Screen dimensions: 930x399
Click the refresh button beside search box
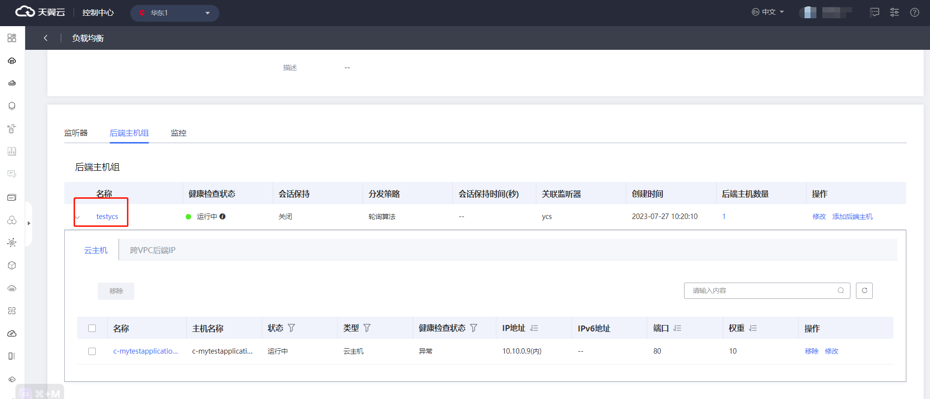pos(864,290)
